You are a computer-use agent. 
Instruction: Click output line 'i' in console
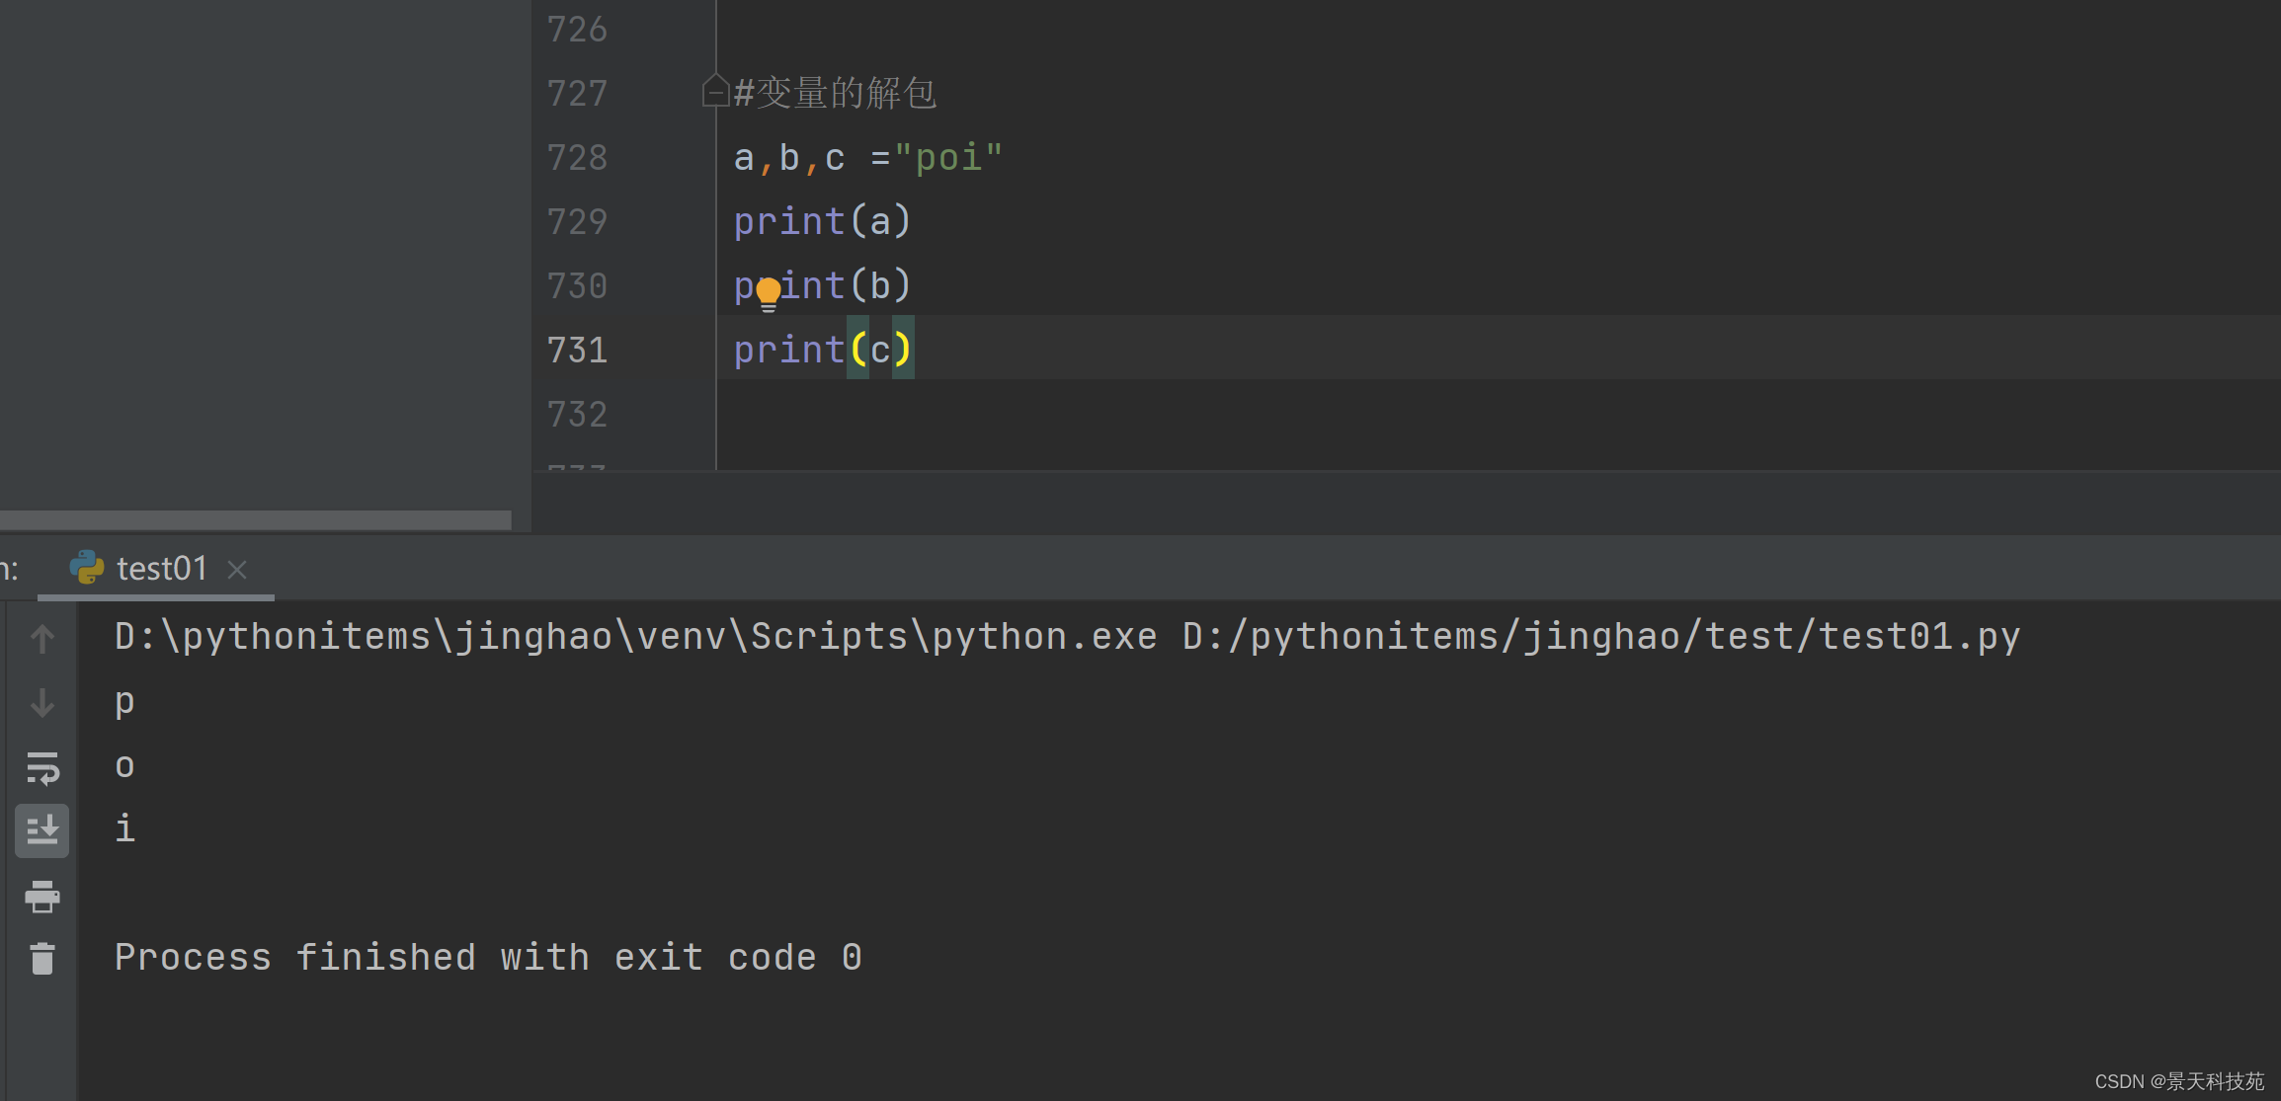click(124, 827)
